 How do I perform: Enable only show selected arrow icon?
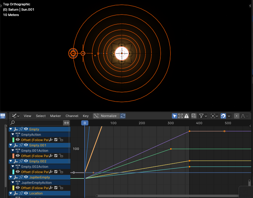175,116
